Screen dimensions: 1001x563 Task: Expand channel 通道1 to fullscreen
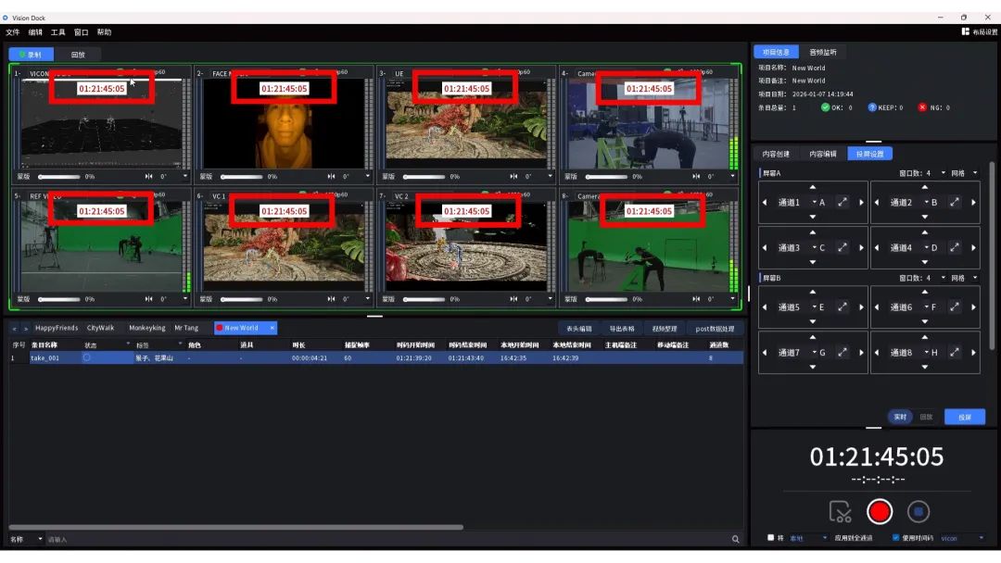pyautogui.click(x=843, y=202)
